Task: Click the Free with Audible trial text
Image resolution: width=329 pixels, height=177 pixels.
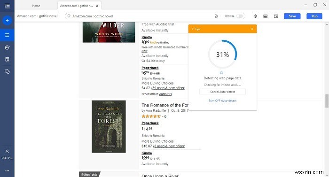Action: [158, 24]
